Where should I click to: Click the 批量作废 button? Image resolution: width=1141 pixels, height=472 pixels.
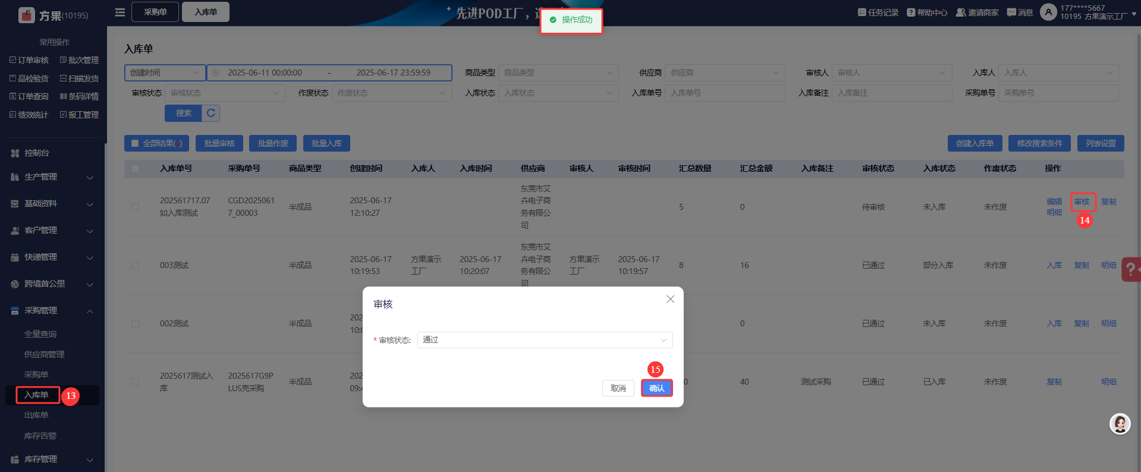click(x=273, y=143)
